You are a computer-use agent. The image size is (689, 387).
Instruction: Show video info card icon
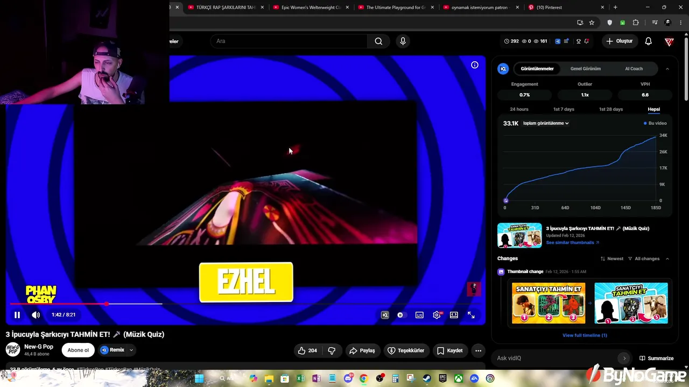(x=475, y=65)
